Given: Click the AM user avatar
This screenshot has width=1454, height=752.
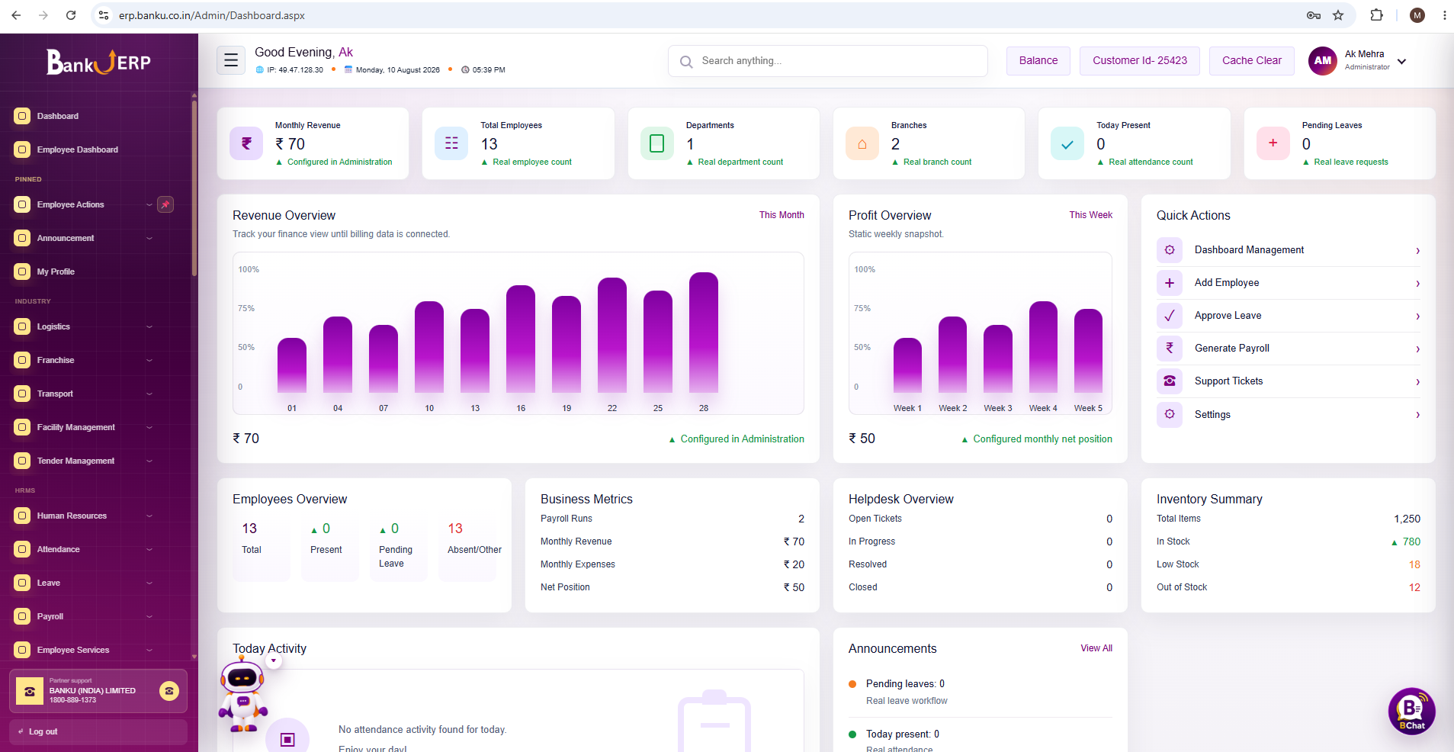Looking at the screenshot, I should pyautogui.click(x=1323, y=60).
